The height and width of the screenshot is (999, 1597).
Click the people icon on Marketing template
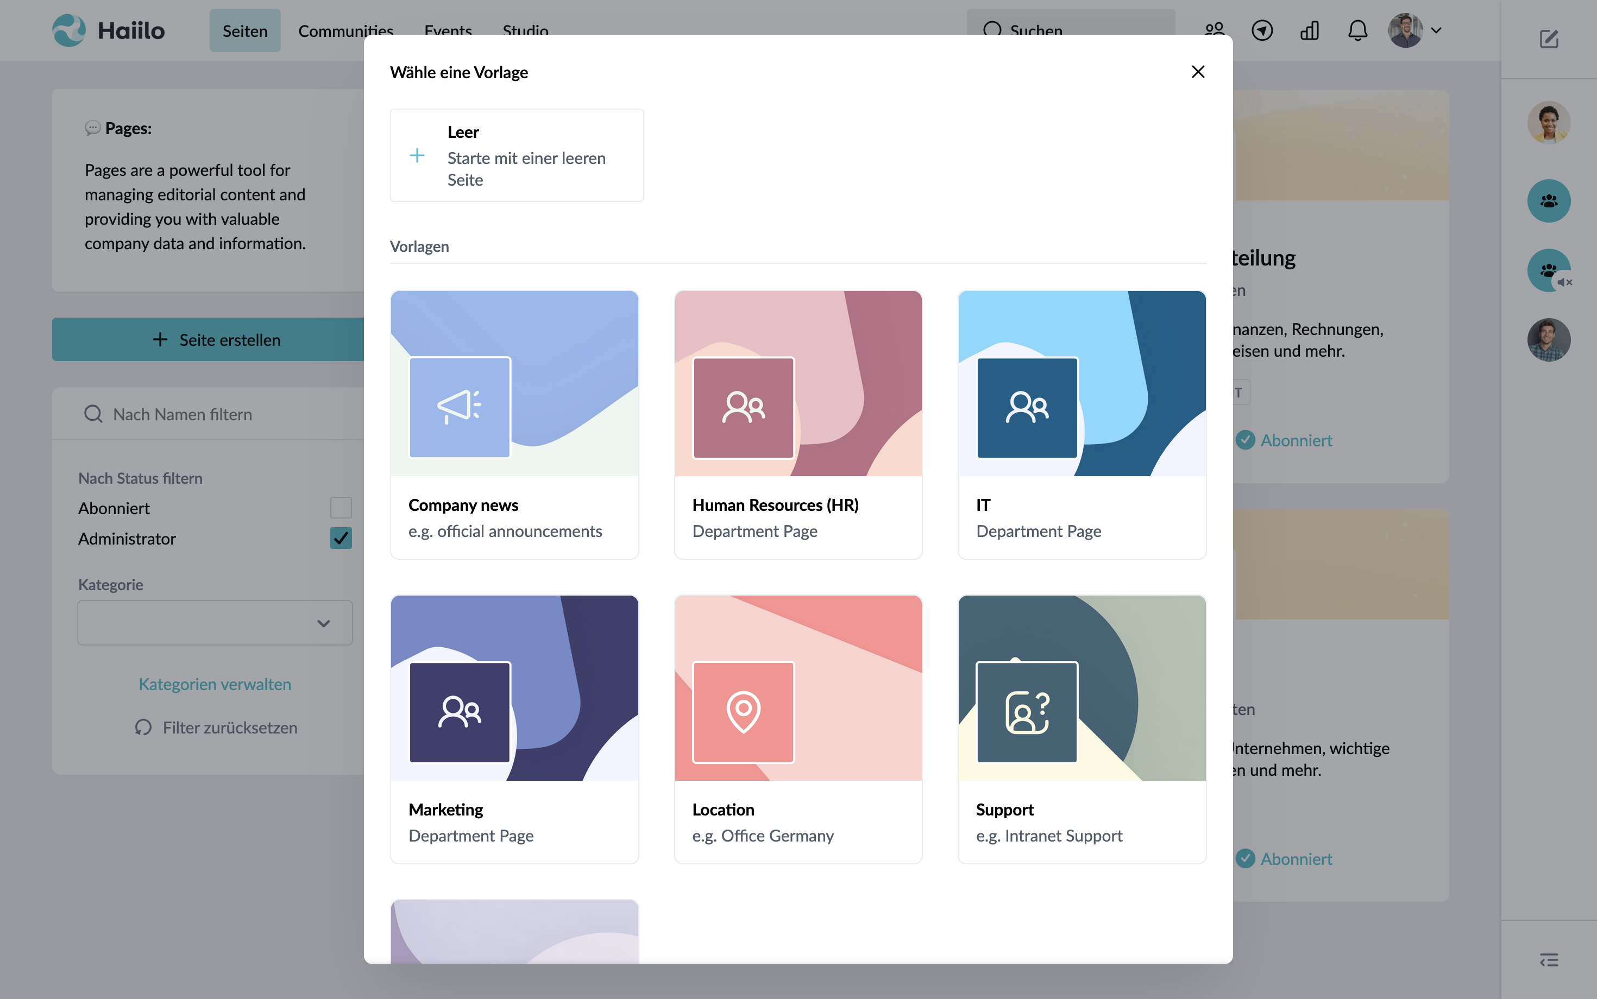460,712
